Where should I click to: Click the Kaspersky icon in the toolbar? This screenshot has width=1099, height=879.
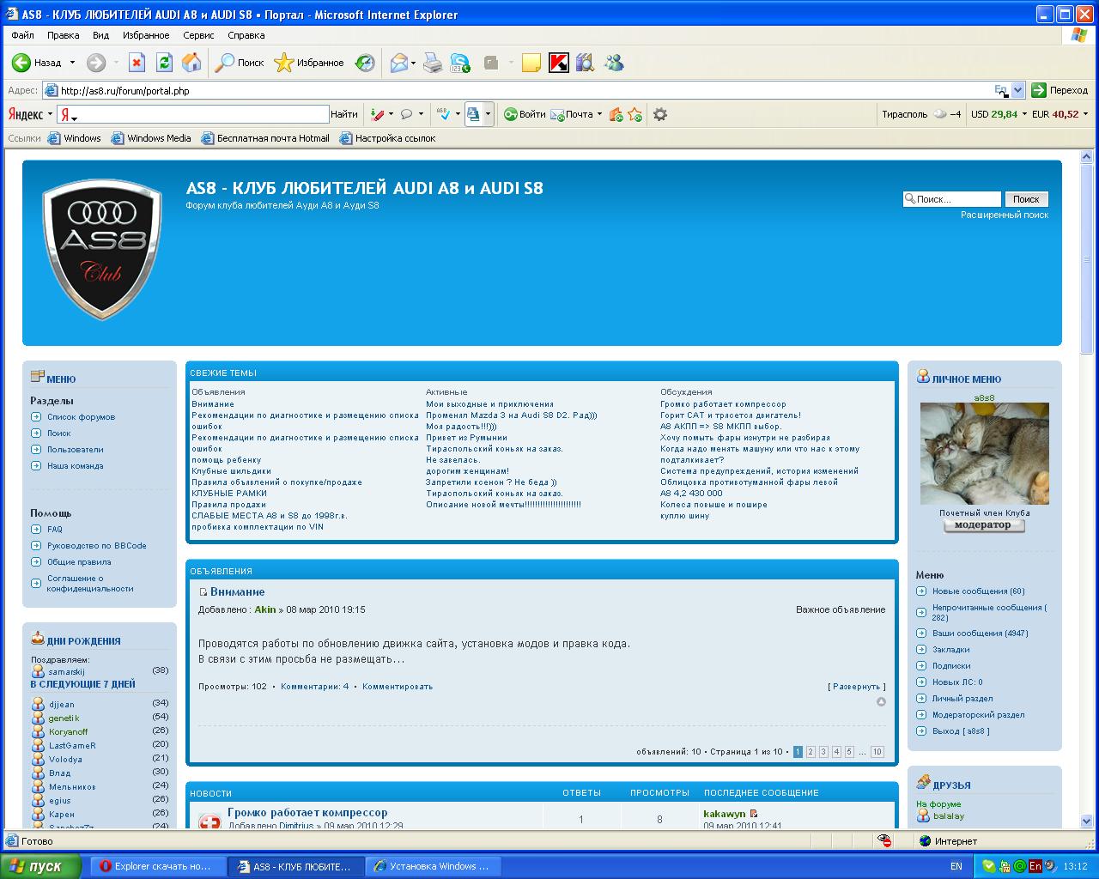559,63
